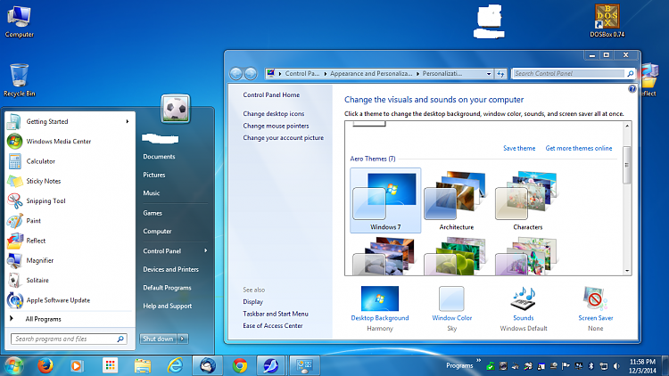Click Change desktop icons link
The height and width of the screenshot is (376, 669).
tap(274, 114)
